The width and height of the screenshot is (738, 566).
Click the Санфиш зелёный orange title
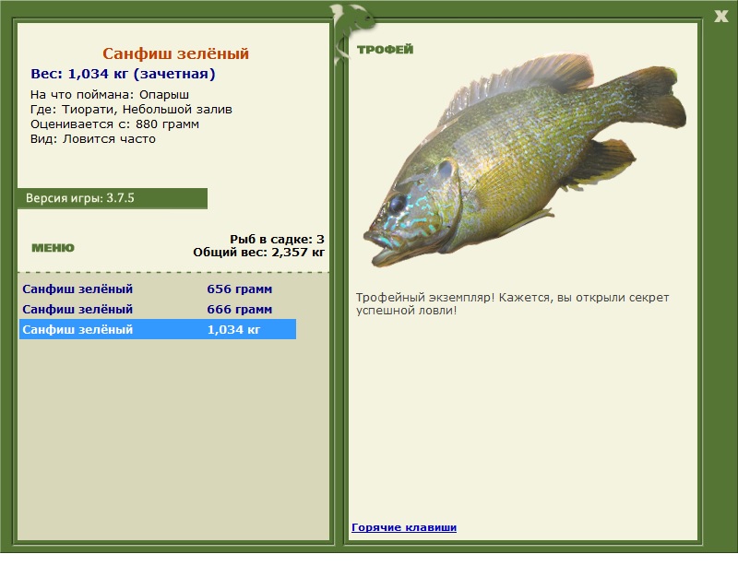click(175, 53)
